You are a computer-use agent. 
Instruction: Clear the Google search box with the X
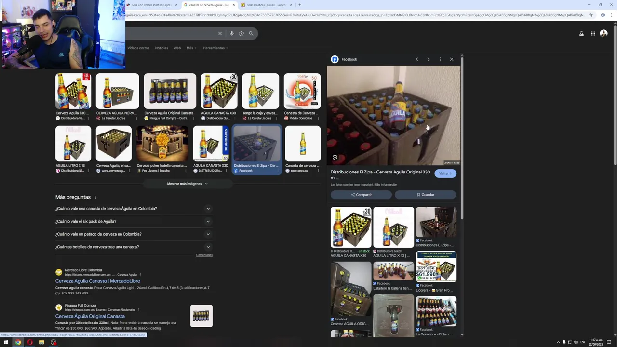[x=220, y=33]
